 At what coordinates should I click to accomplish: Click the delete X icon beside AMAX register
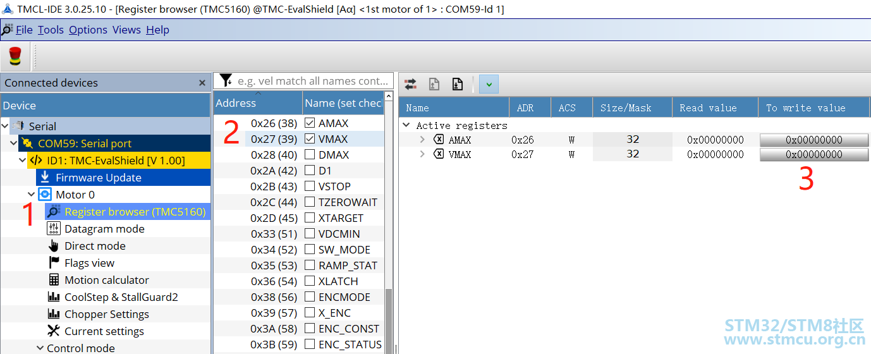[439, 140]
